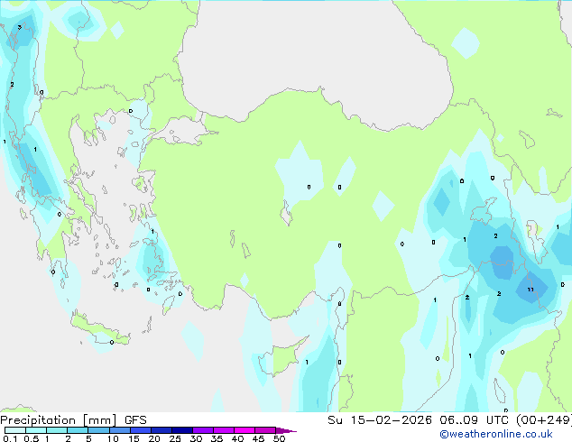Click the 0.1–0.5 mm palest legend swatch

pyautogui.click(x=15, y=430)
